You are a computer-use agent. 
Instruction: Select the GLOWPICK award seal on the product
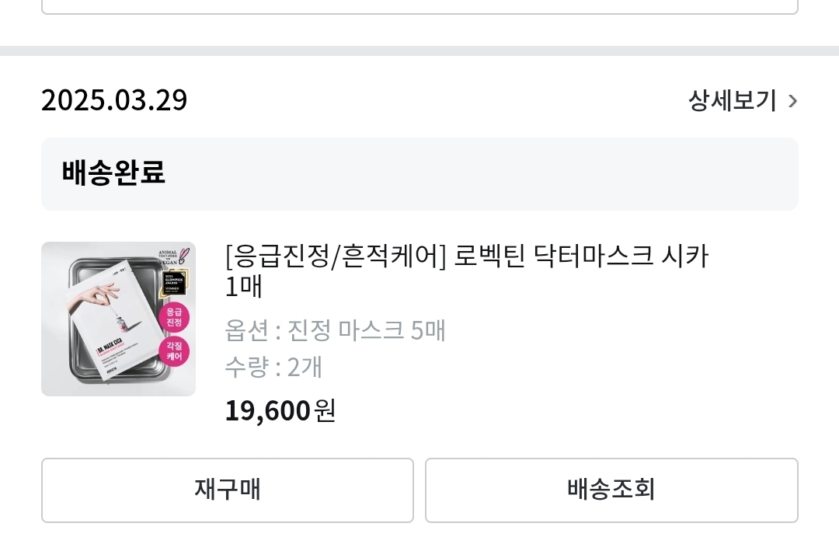tap(173, 284)
